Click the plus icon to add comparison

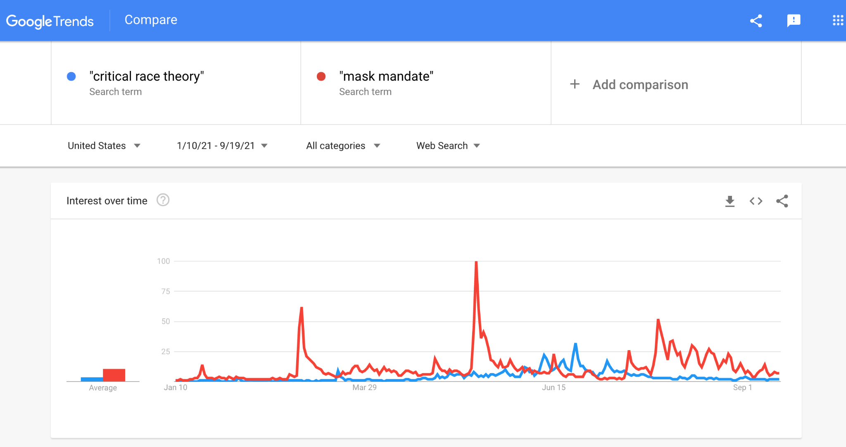point(575,85)
